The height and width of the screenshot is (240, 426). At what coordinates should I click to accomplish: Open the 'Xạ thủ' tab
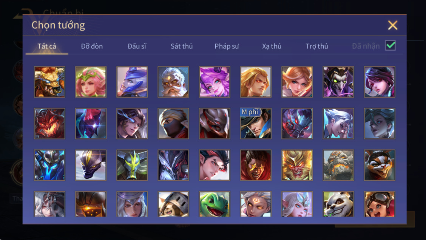point(272,46)
